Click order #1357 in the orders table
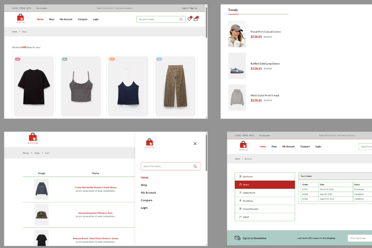The image size is (372, 248). 305,189
